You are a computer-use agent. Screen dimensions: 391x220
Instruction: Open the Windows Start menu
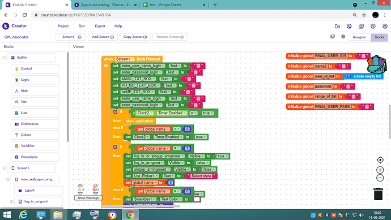pos(7,214)
